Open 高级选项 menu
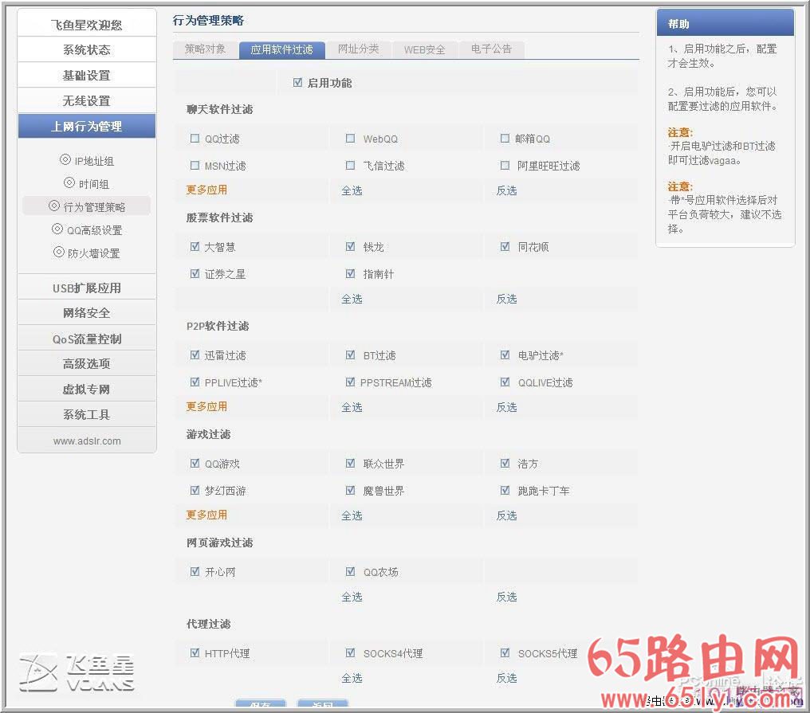Image resolution: width=810 pixels, height=713 pixels. pyautogui.click(x=87, y=364)
